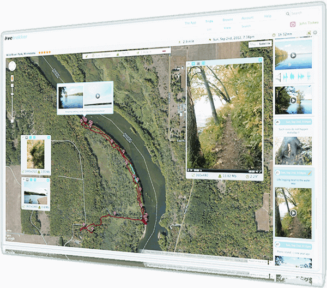The width and height of the screenshot is (327, 288).
Task: Click the cyan highlighted track segment
Action: coord(134,172)
